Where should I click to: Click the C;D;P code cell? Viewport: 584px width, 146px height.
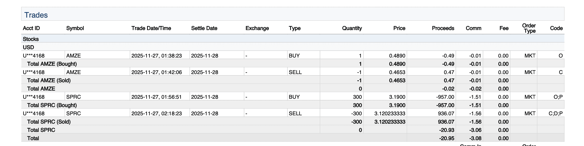556,113
